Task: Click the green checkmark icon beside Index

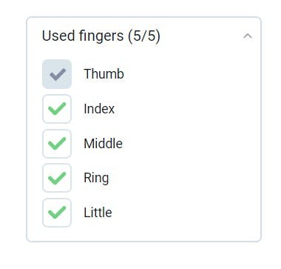Action: pos(57,109)
